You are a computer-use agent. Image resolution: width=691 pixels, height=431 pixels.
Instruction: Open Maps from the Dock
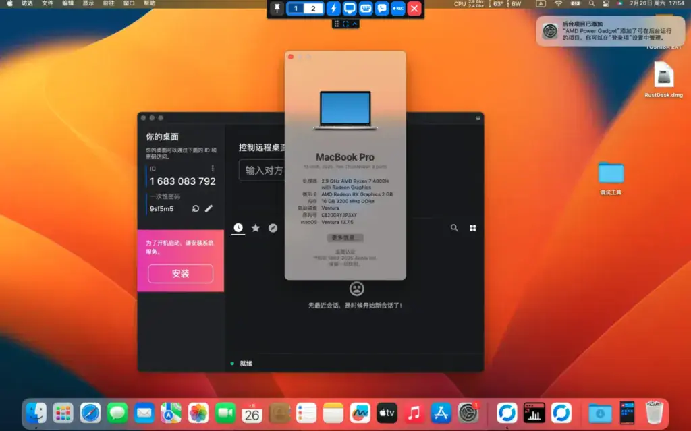coord(171,413)
